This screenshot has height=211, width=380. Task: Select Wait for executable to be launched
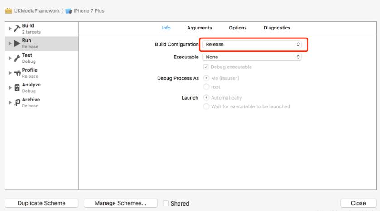(207, 106)
